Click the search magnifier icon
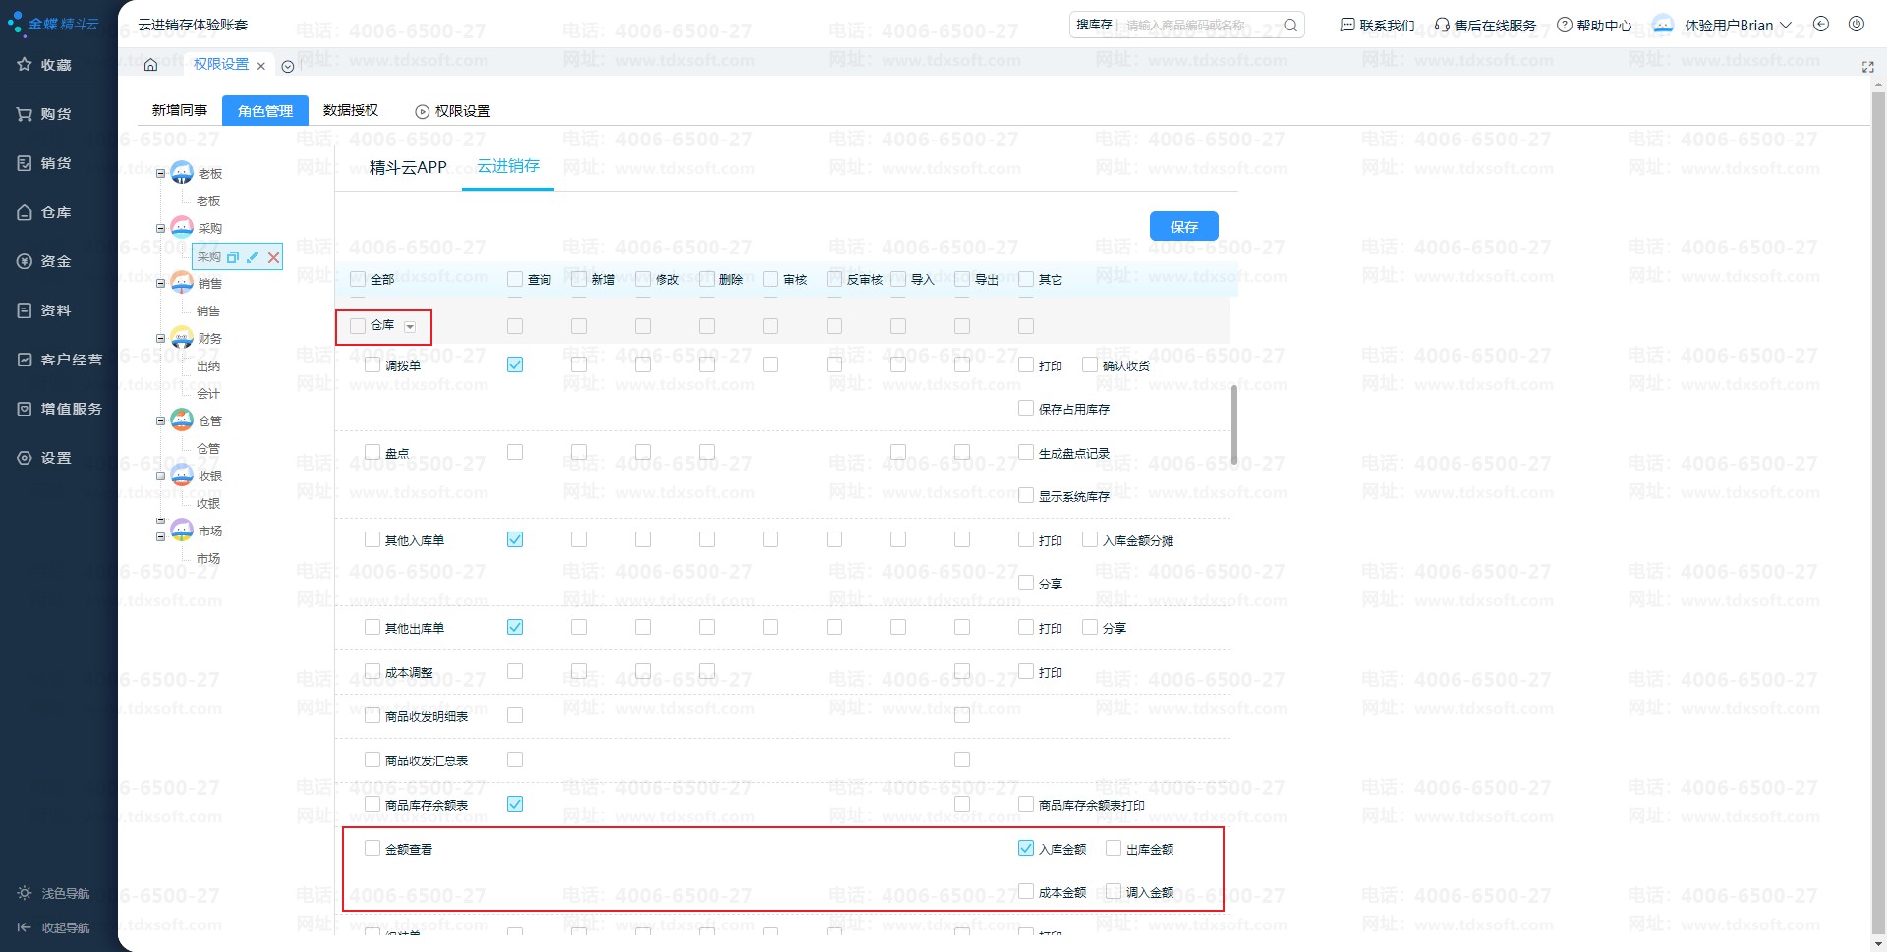Image resolution: width=1887 pixels, height=952 pixels. pos(1290,26)
